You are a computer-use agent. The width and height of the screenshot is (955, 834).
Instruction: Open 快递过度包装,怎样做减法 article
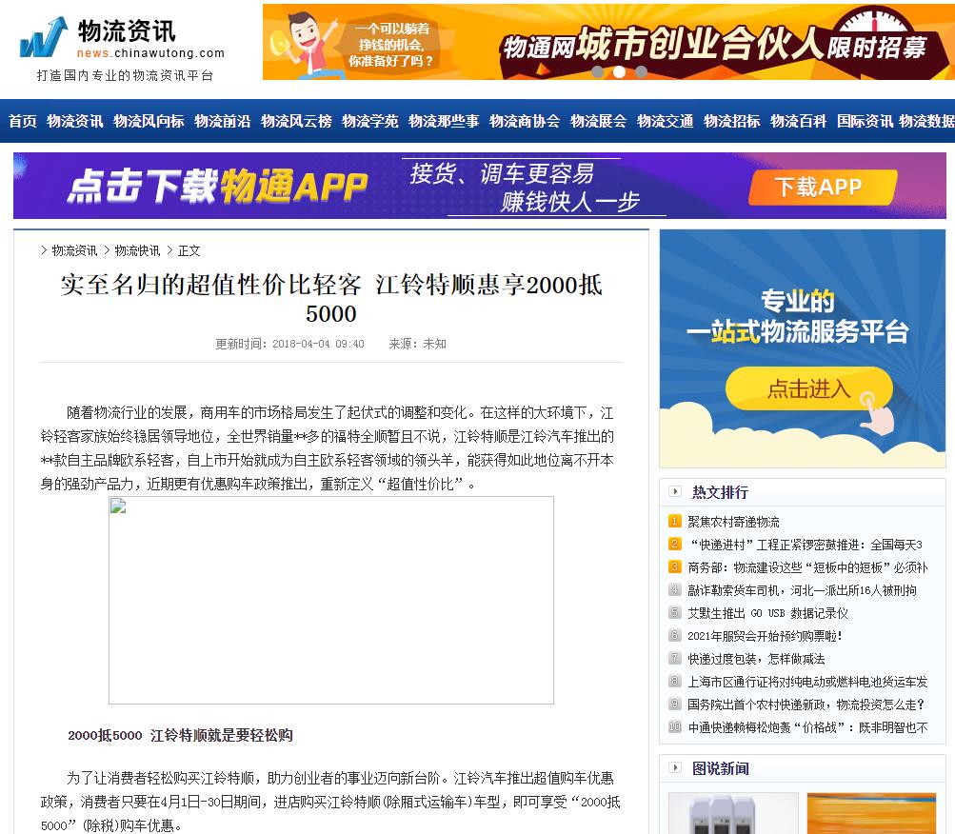tap(756, 659)
